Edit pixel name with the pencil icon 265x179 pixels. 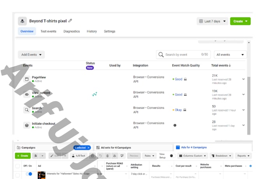(x=70, y=21)
